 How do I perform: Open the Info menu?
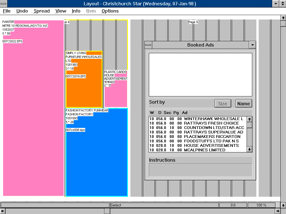pyautogui.click(x=76, y=11)
